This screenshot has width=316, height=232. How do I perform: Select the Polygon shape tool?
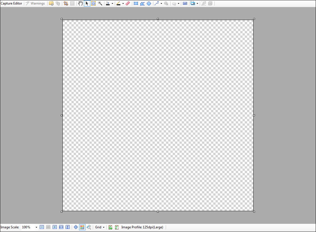coord(142,3)
